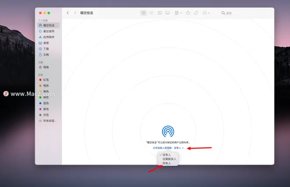This screenshot has width=290, height=187.
Task: Choose 没有人 in the popup menu
Action: click(x=168, y=155)
